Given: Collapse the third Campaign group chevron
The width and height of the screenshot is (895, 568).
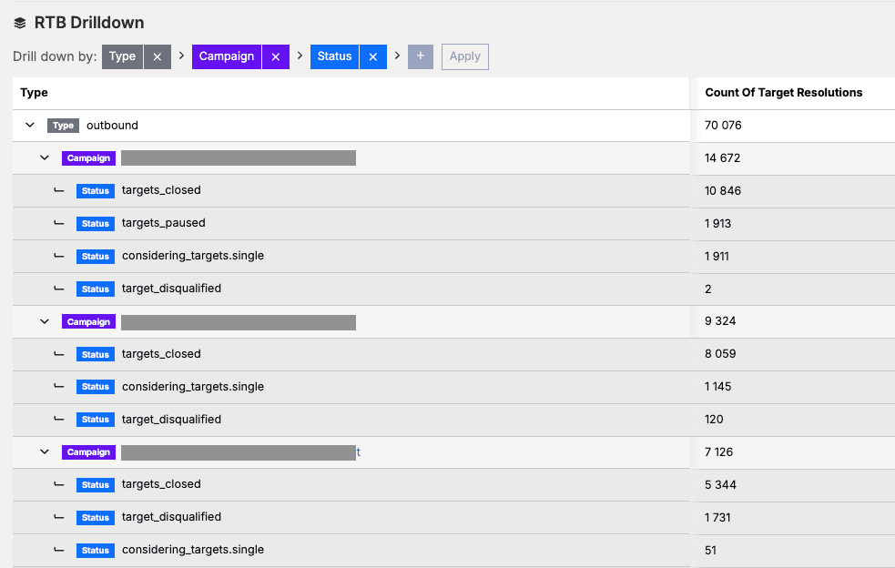Looking at the screenshot, I should coord(46,451).
